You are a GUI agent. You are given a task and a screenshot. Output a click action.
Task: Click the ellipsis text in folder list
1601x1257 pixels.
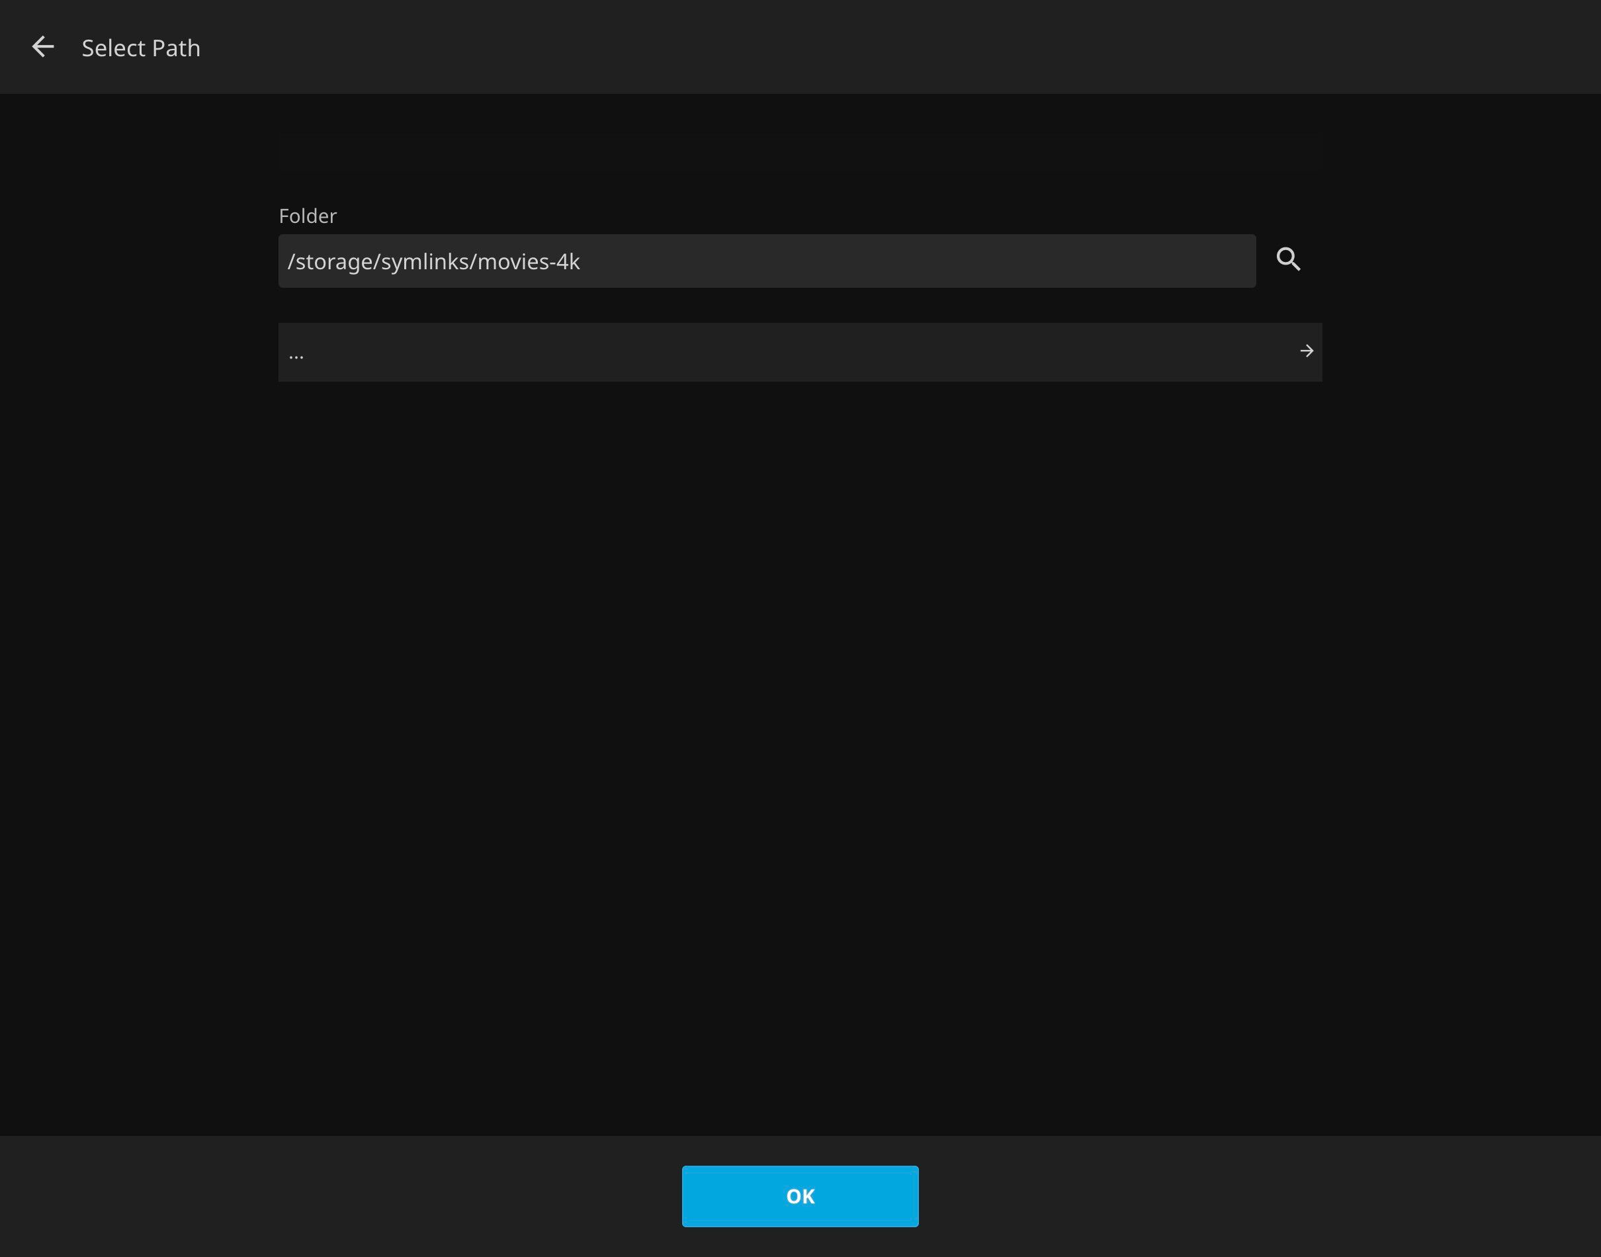click(296, 355)
